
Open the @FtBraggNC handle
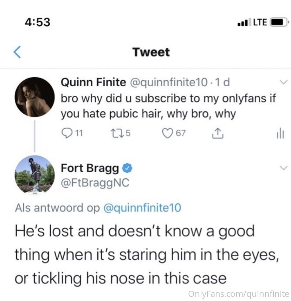[95, 183]
